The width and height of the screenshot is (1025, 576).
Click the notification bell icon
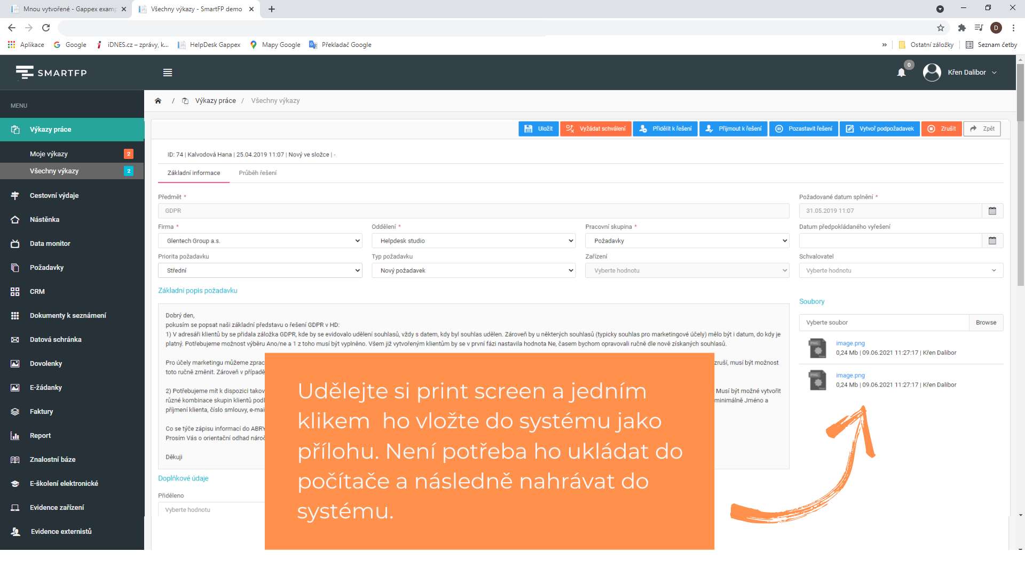tap(901, 73)
